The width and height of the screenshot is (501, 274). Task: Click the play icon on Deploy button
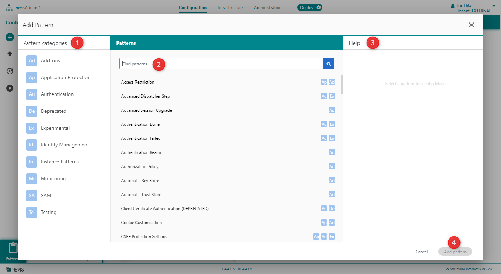318,7
